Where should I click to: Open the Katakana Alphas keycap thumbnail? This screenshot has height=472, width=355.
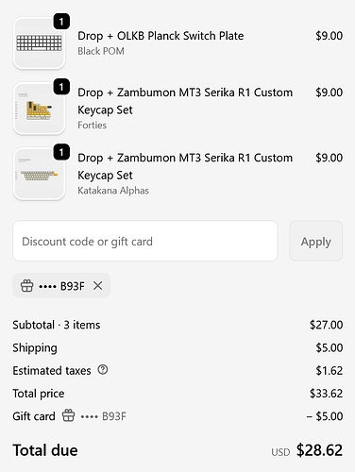39,174
